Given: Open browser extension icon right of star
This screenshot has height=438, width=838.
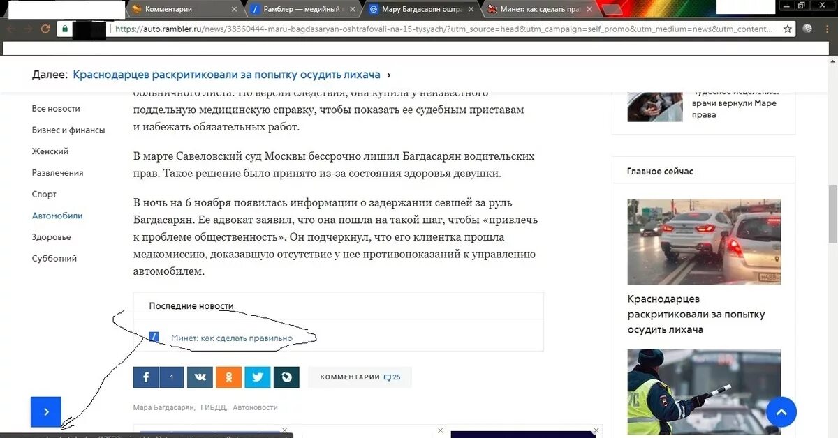Looking at the screenshot, I should click(x=808, y=29).
